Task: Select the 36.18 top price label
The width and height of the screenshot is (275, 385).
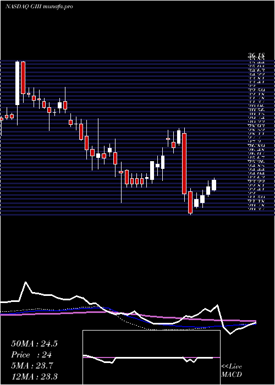Action: point(256,56)
